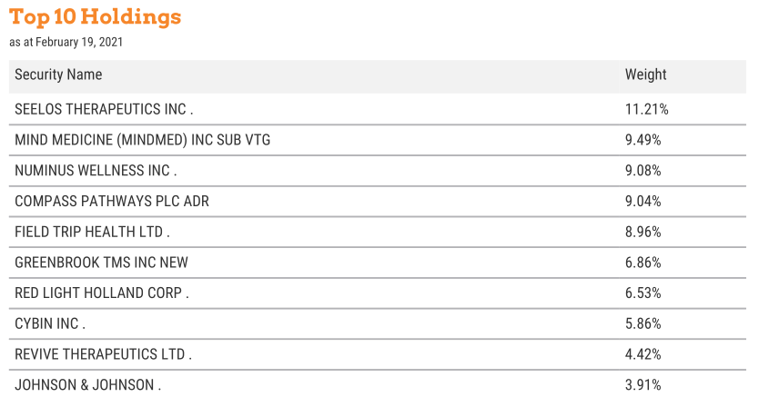759x407 pixels.
Task: Select the 4.42% weight cell
Action: [x=643, y=354]
